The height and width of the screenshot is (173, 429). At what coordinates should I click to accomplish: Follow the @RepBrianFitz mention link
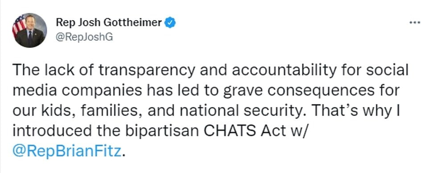[67, 152]
